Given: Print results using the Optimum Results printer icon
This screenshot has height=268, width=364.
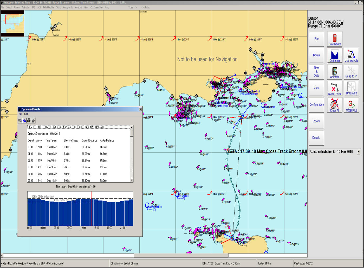Looking at the screenshot, I should (29, 120).
